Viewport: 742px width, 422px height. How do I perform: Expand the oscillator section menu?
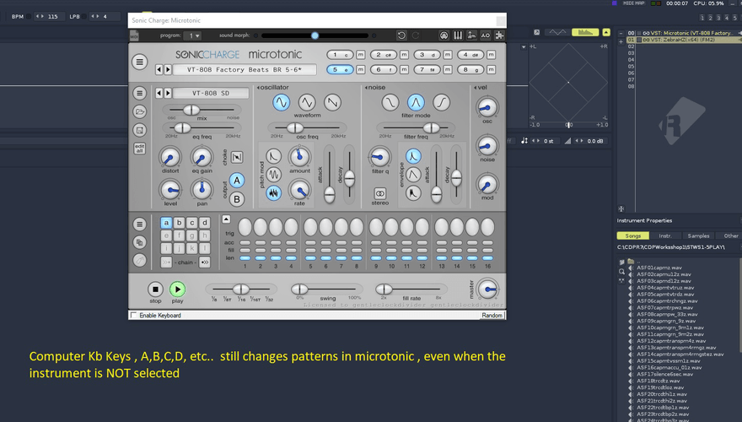click(x=273, y=88)
